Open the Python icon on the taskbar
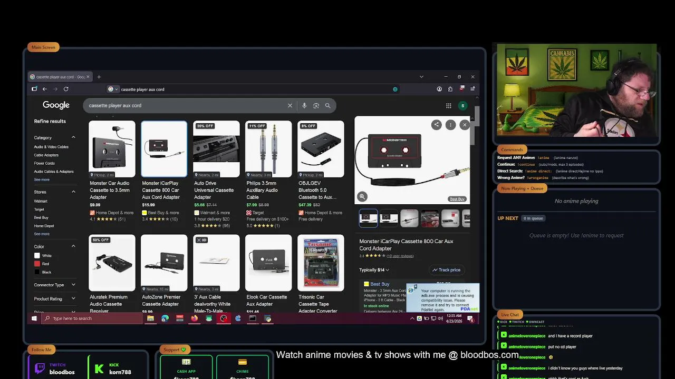 pos(268,318)
